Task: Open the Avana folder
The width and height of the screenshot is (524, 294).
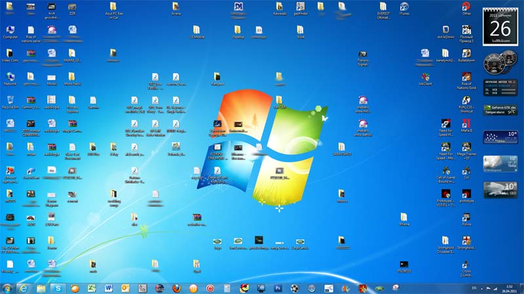Action: 176,9
